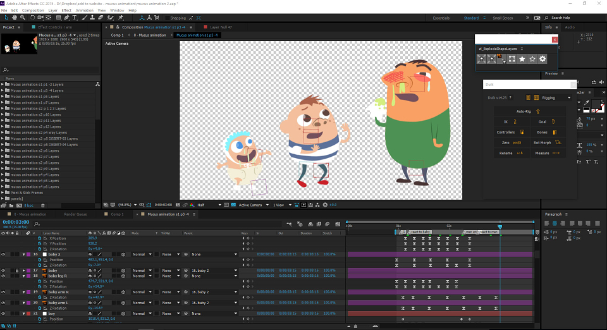Click the eyedropper in Character panel
The width and height of the screenshot is (607, 330).
click(587, 102)
